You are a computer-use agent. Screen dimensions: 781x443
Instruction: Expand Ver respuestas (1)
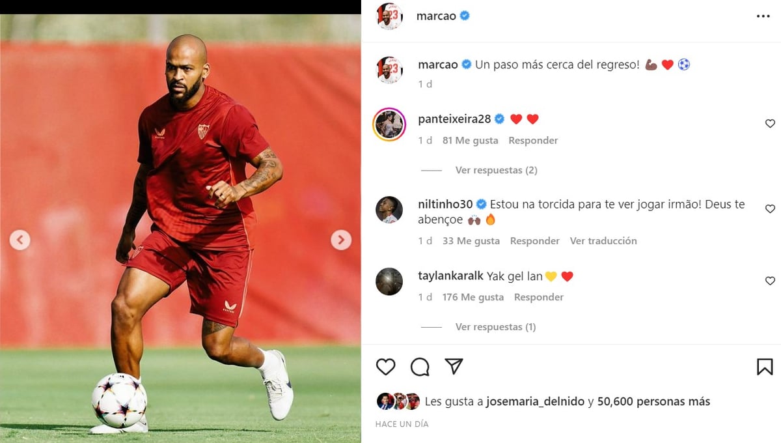coord(495,327)
